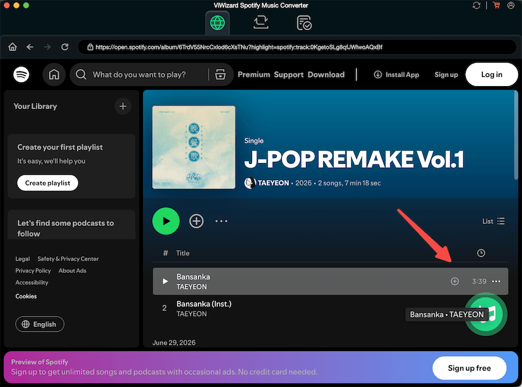Screen dimensions: 522x387
Task: Click the search magnifier icon
Action: [81, 74]
